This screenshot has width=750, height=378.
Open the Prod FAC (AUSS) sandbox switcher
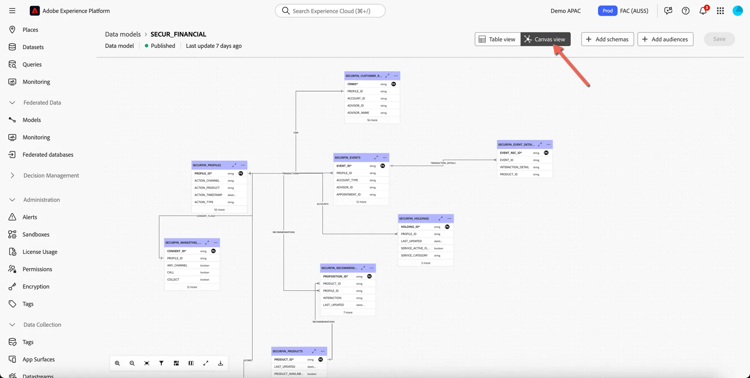[623, 11]
